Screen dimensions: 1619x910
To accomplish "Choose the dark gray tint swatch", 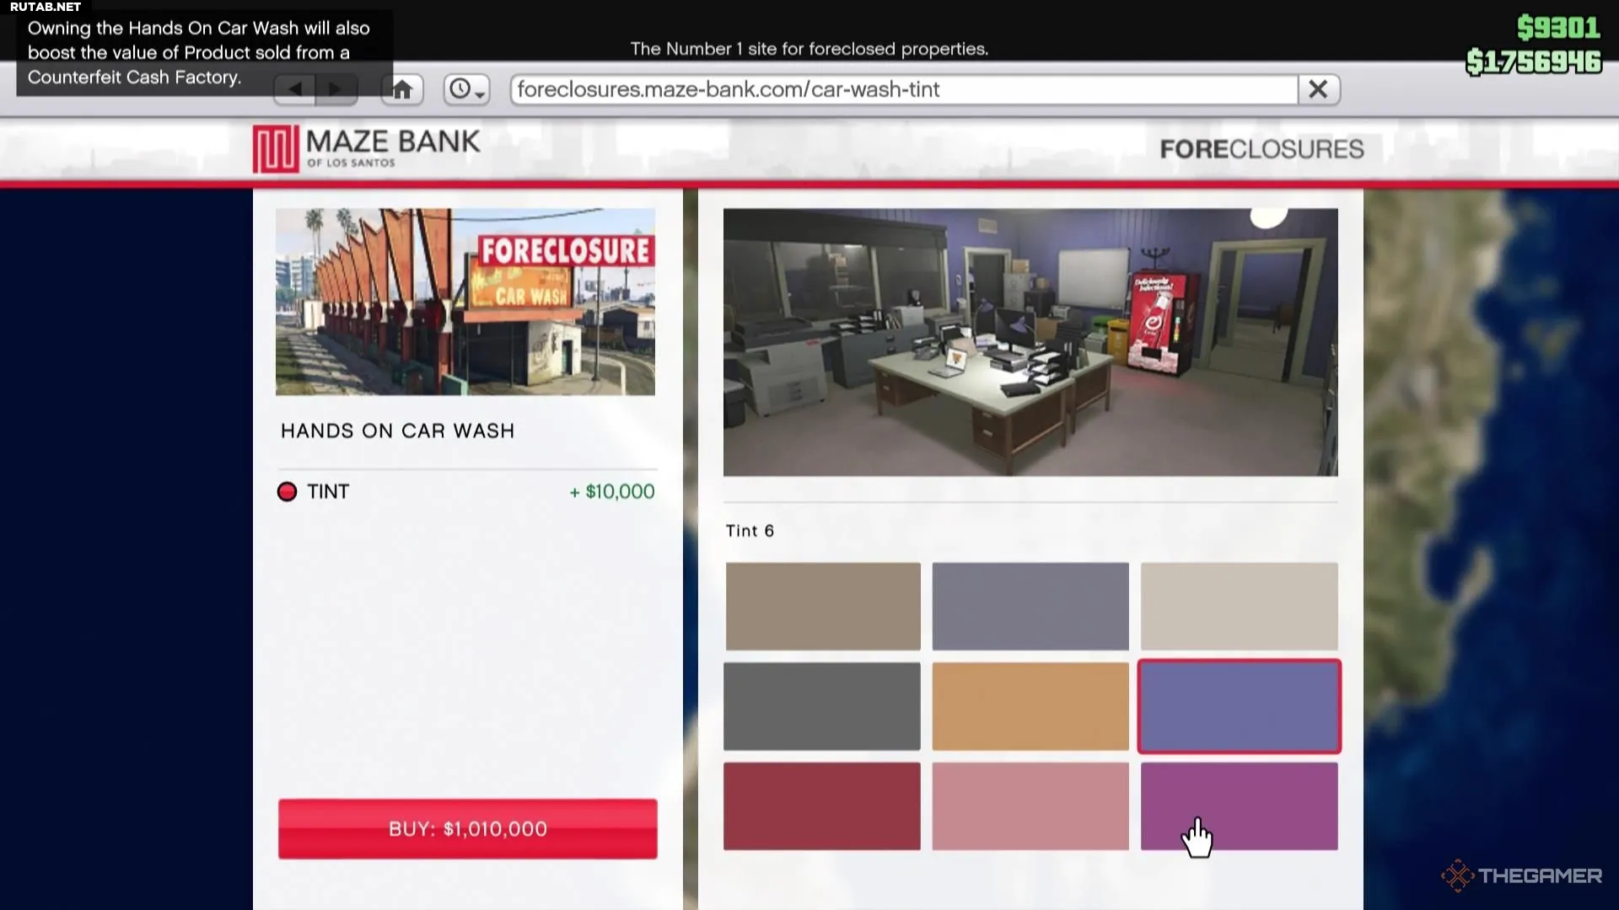I will [x=822, y=706].
